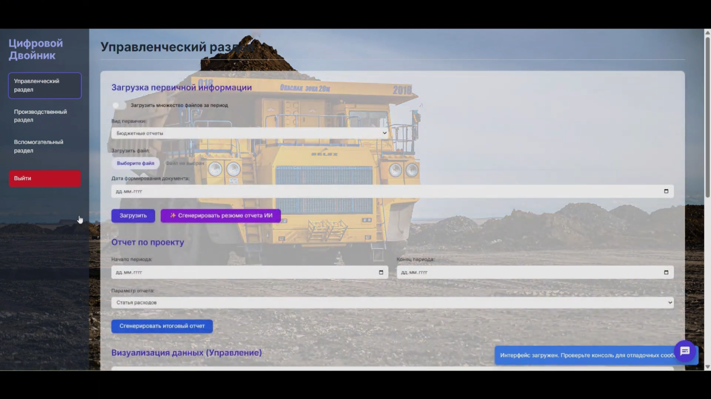Image resolution: width=711 pixels, height=399 pixels.
Task: Go to Вспомогательный раздел
Action: click(x=44, y=146)
